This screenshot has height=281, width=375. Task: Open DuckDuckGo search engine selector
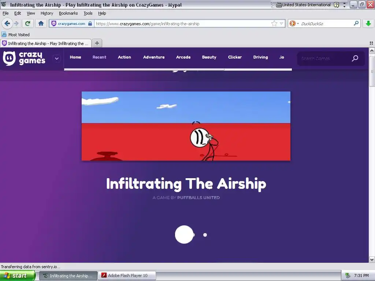tap(294, 23)
